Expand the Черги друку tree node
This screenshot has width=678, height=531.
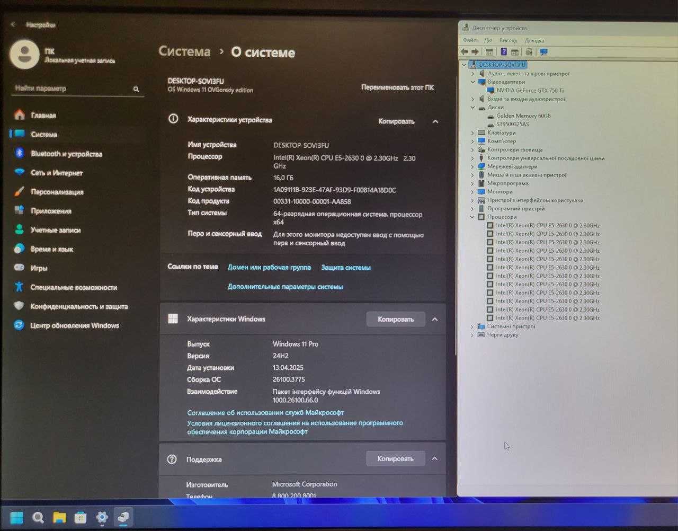[x=472, y=335]
